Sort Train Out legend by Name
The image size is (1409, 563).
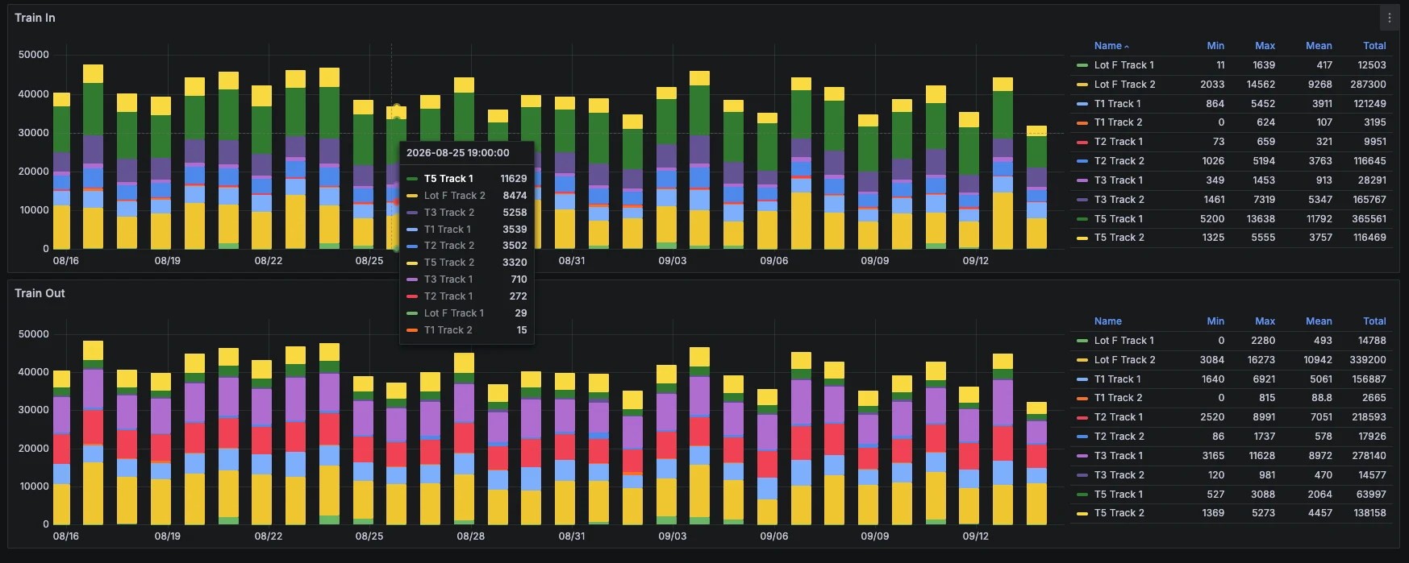(1108, 321)
